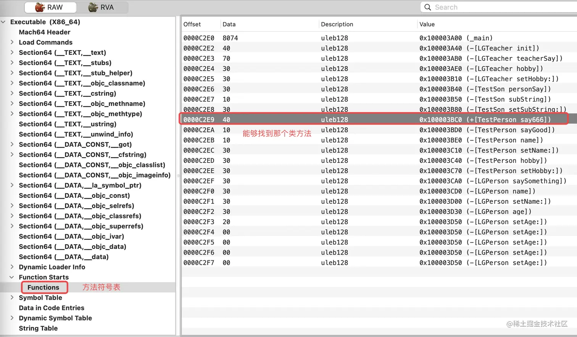Image resolution: width=577 pixels, height=337 pixels.
Task: Expand Section64 (__TEXT,__cstring) chevron
Action: click(12, 93)
